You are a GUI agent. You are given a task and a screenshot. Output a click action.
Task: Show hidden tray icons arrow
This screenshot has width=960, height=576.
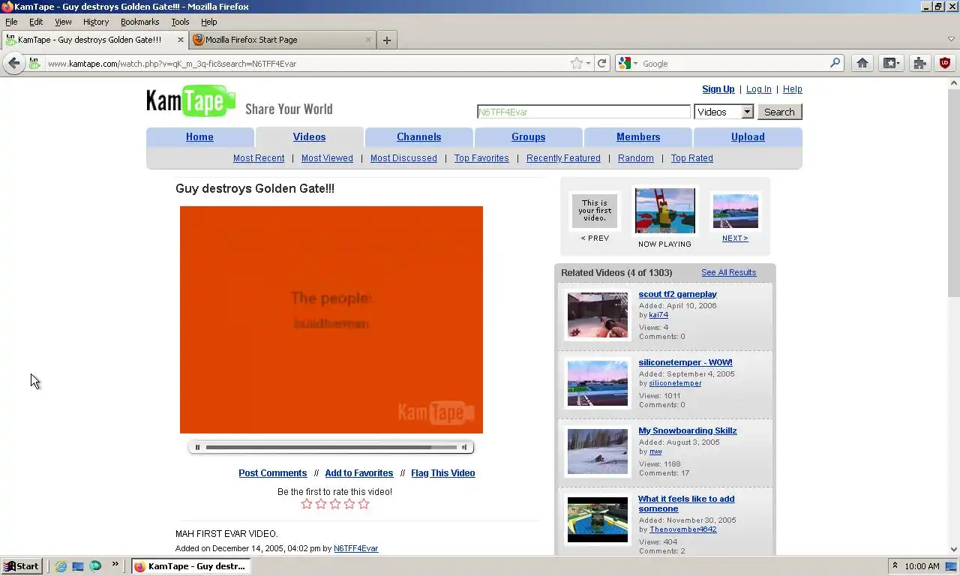click(895, 566)
